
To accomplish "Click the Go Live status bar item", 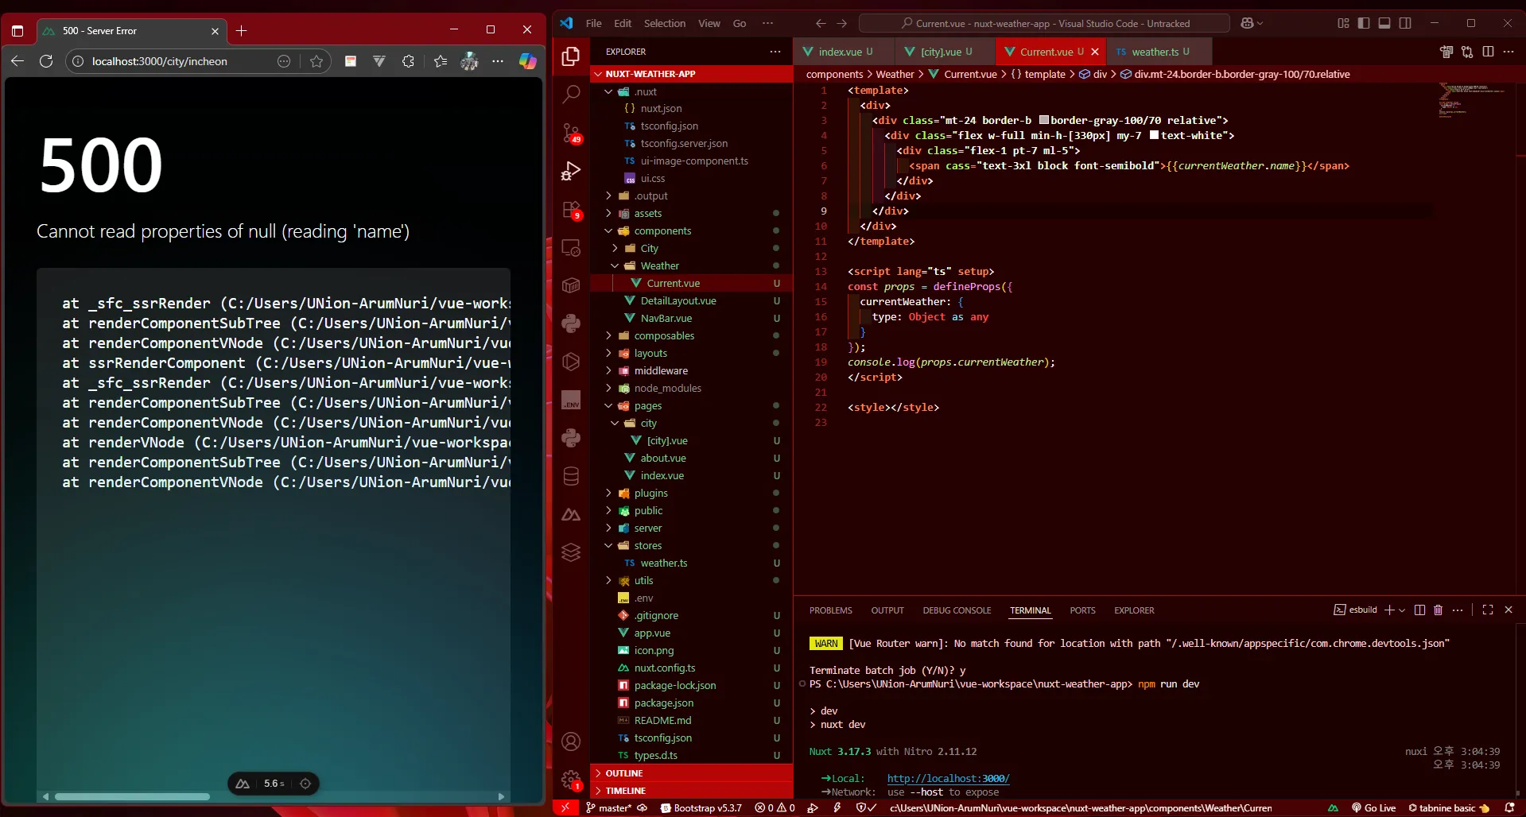I will [x=1373, y=808].
